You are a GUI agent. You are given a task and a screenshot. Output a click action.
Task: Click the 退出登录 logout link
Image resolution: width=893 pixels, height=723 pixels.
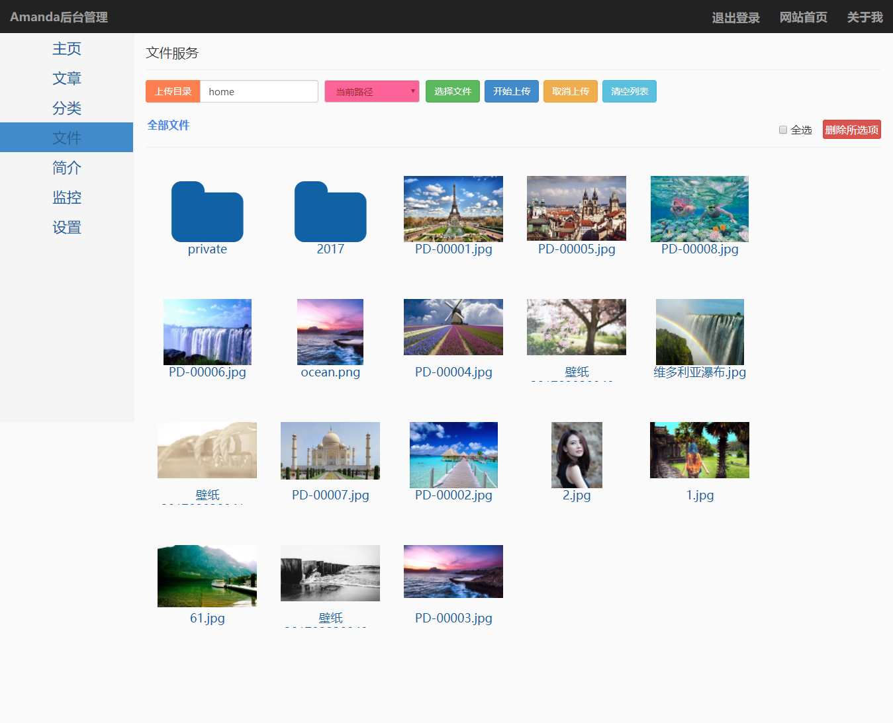735,17
